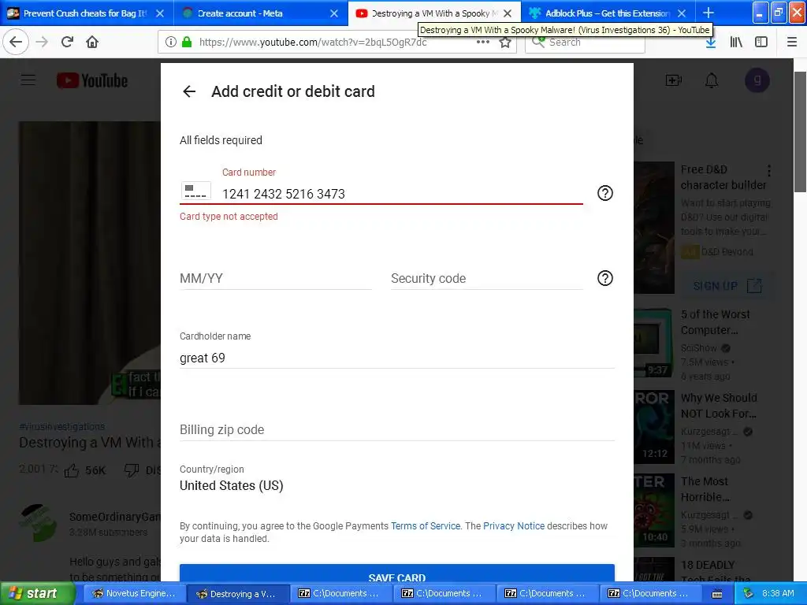
Task: Click the MM/YY expiry field
Action: point(275,278)
